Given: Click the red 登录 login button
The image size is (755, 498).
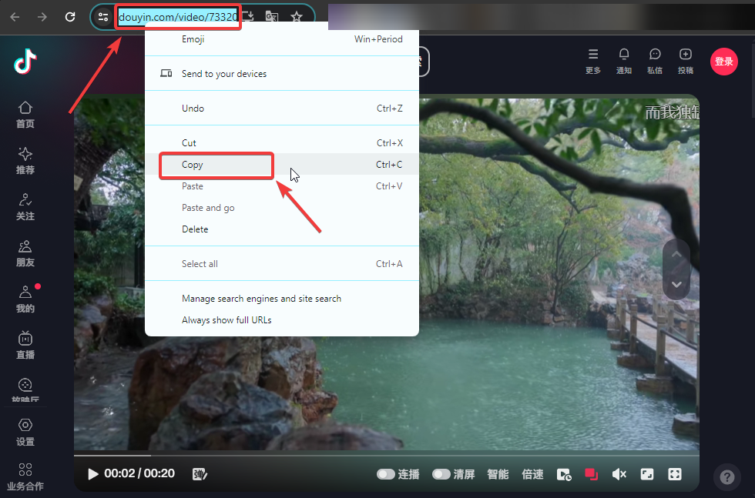Looking at the screenshot, I should coord(723,62).
